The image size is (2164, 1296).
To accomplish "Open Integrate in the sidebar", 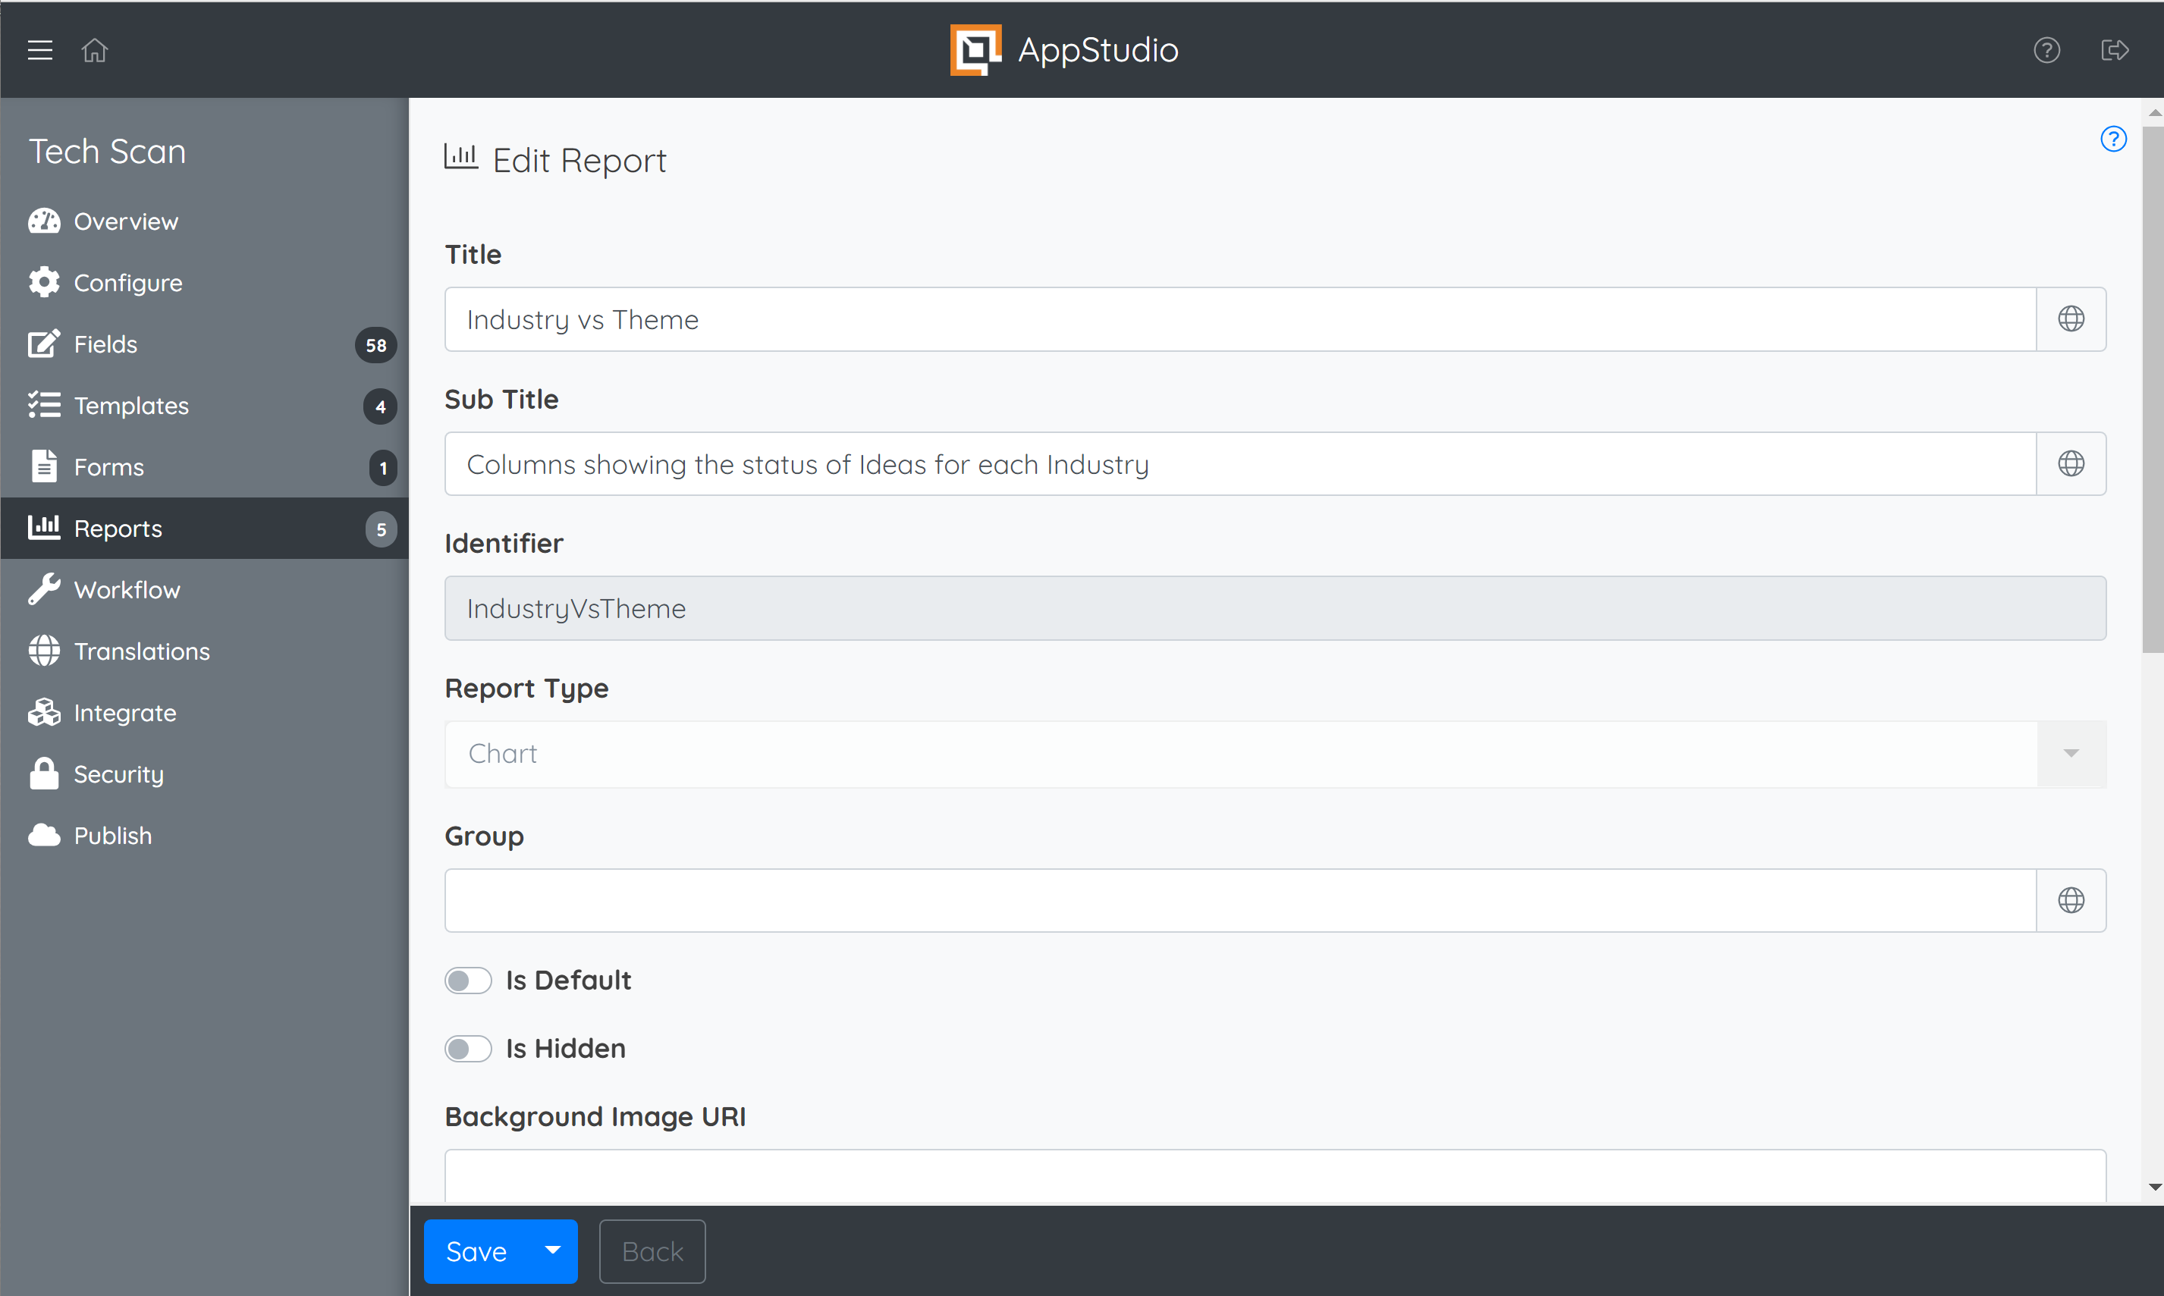I will pyautogui.click(x=204, y=713).
